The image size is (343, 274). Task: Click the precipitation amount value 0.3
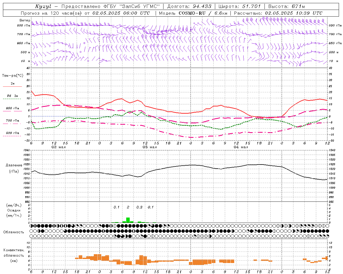tap(139, 207)
